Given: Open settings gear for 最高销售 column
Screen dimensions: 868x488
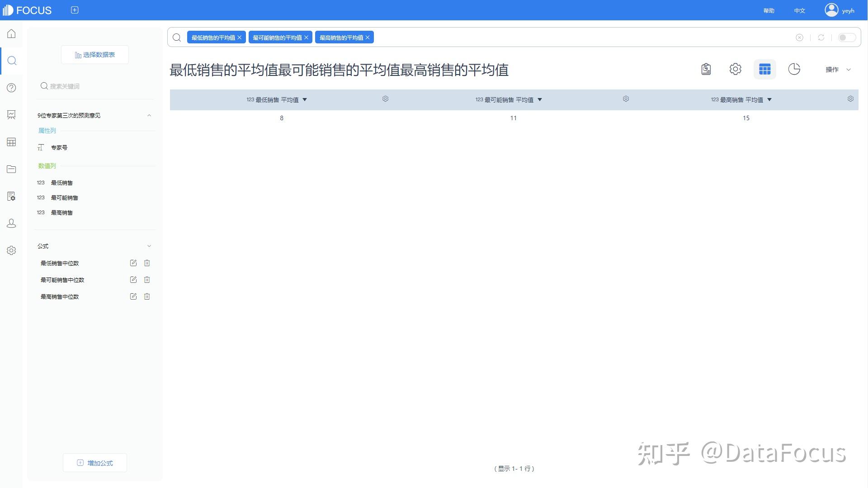Looking at the screenshot, I should (x=850, y=99).
